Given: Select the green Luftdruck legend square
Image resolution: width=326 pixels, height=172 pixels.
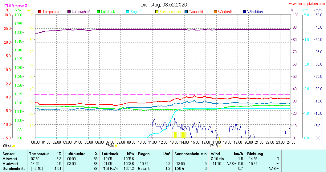Looking at the screenshot, I should (98, 12).
